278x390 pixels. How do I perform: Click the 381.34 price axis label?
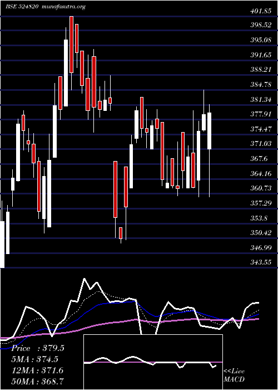(260, 100)
